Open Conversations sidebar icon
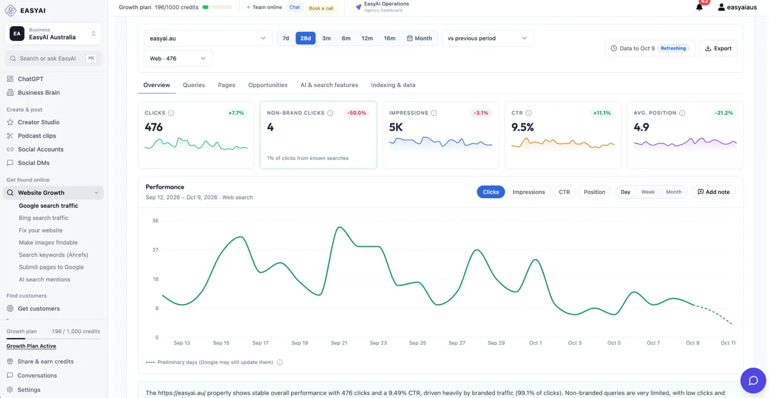 (x=10, y=376)
